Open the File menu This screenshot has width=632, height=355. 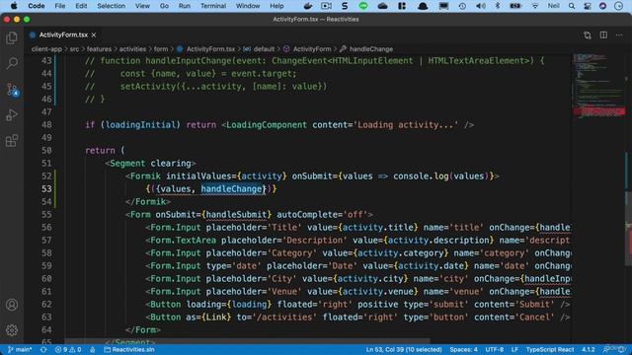click(60, 6)
